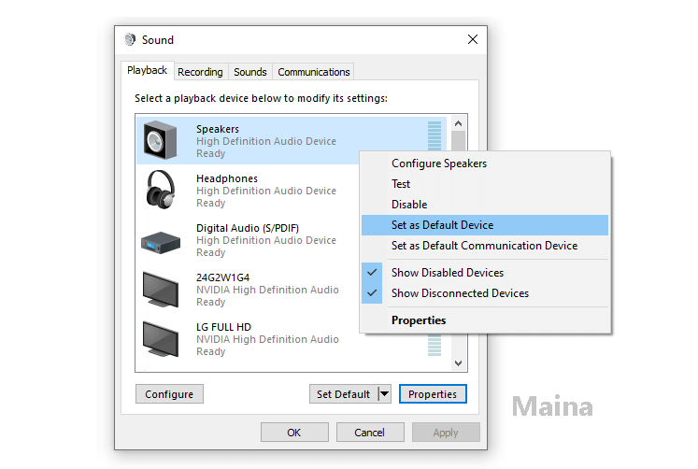Switch to the Recording tab
Screen dimensions: 698x469
tap(200, 72)
